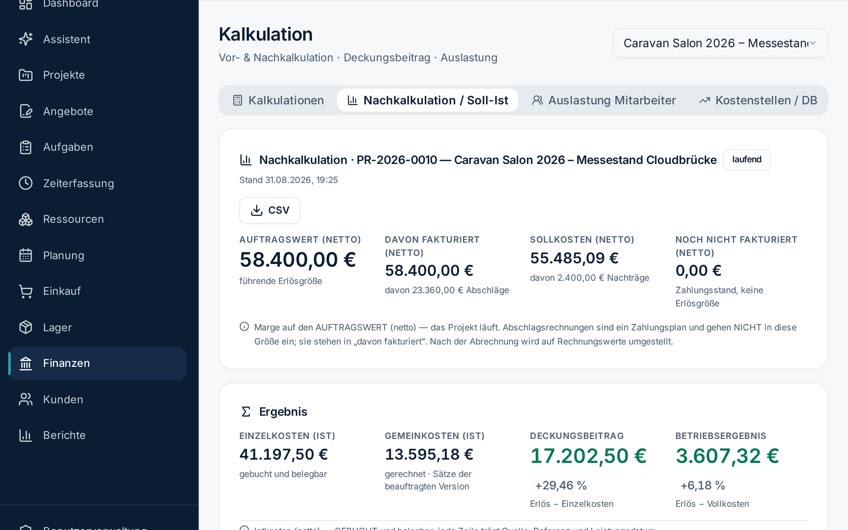
Task: Open the Auslastung Mitarbeiter tab
Action: 604,100
